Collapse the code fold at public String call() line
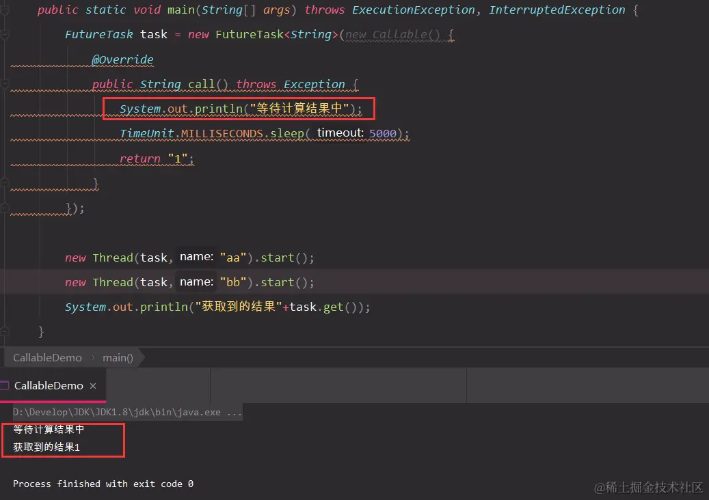 tap(5, 84)
